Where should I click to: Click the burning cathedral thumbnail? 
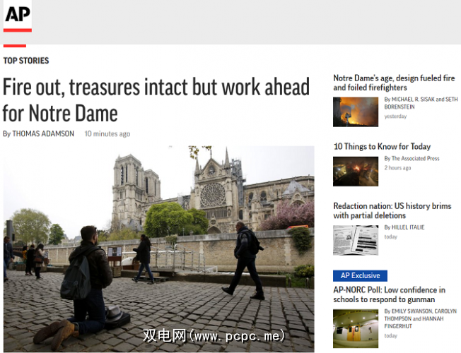[x=356, y=112]
